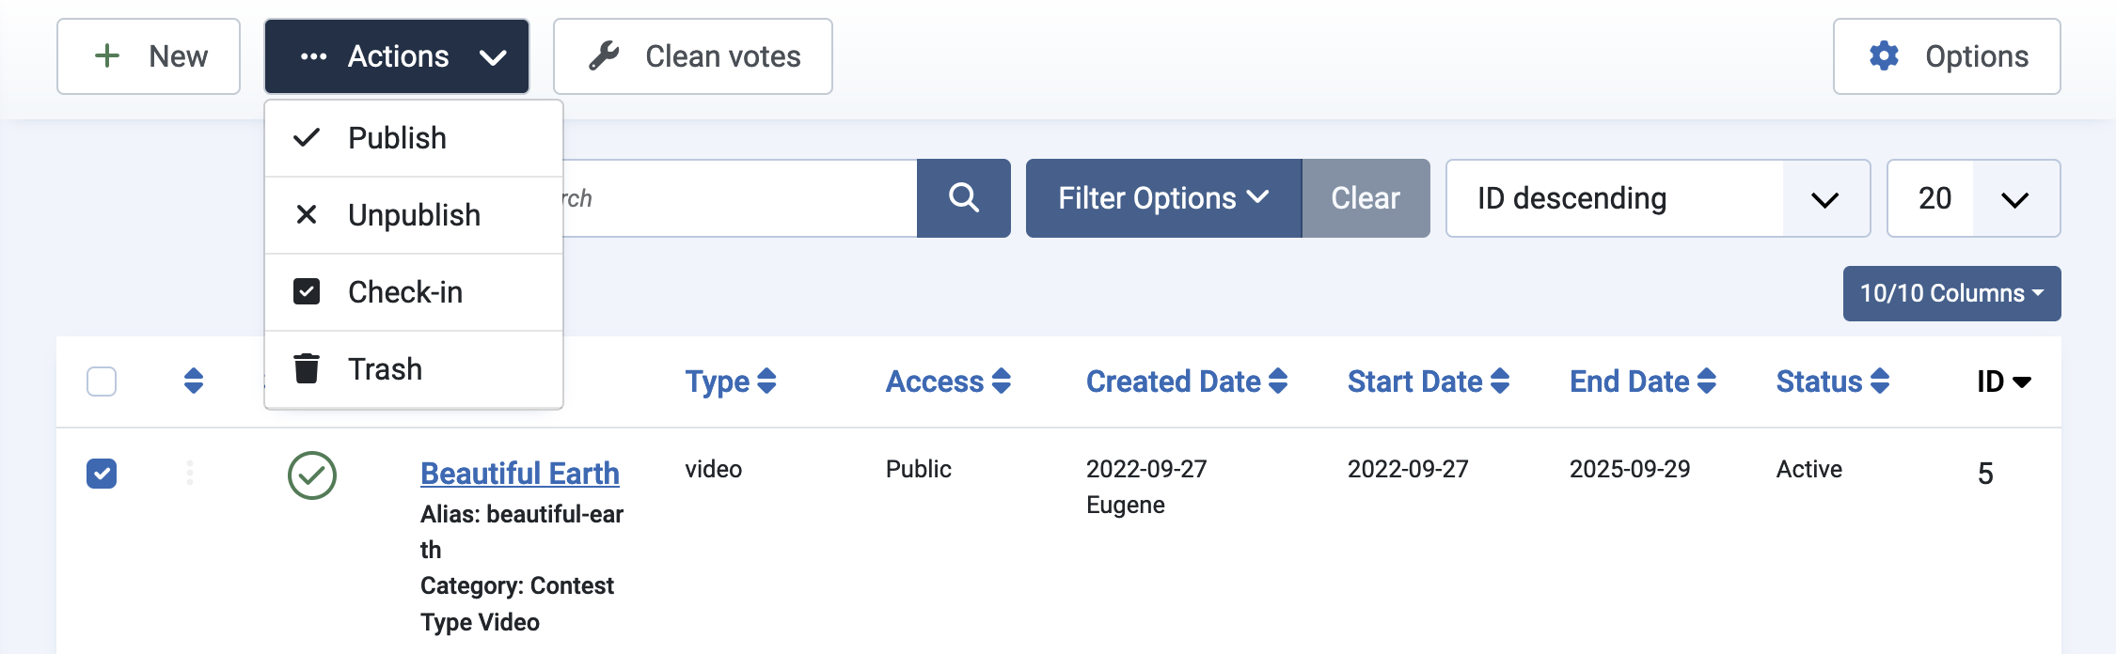2116x654 pixels.
Task: Sort table by Created Date column
Action: pyautogui.click(x=1187, y=381)
